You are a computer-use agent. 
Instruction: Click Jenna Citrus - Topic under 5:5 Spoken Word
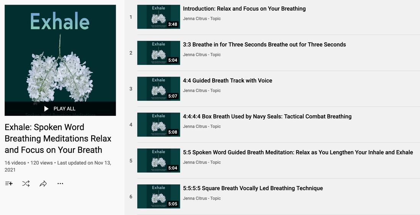(x=202, y=162)
